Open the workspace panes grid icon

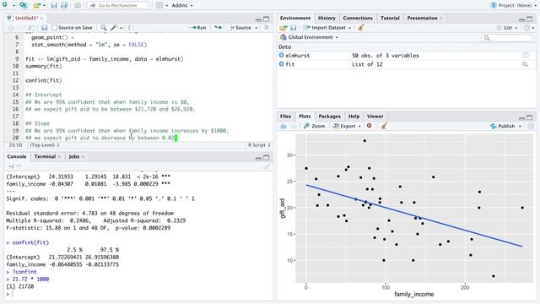pyautogui.click(x=159, y=5)
